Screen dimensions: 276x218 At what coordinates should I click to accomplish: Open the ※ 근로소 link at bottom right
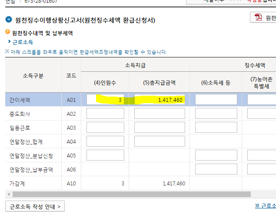[265, 206]
